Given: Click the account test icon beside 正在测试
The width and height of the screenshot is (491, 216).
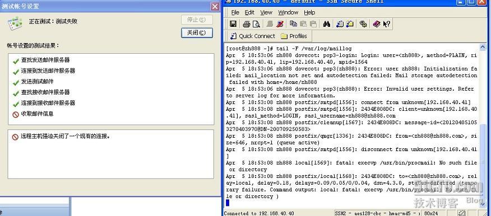Looking at the screenshot, I should tap(15, 23).
